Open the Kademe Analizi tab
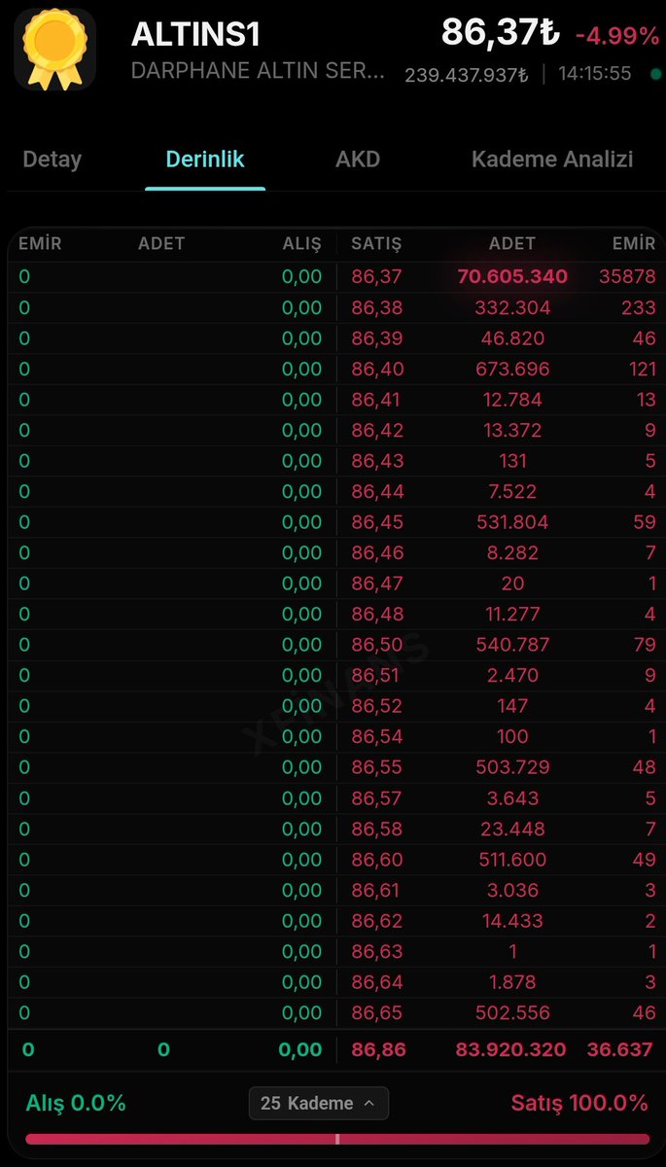 pyautogui.click(x=552, y=159)
